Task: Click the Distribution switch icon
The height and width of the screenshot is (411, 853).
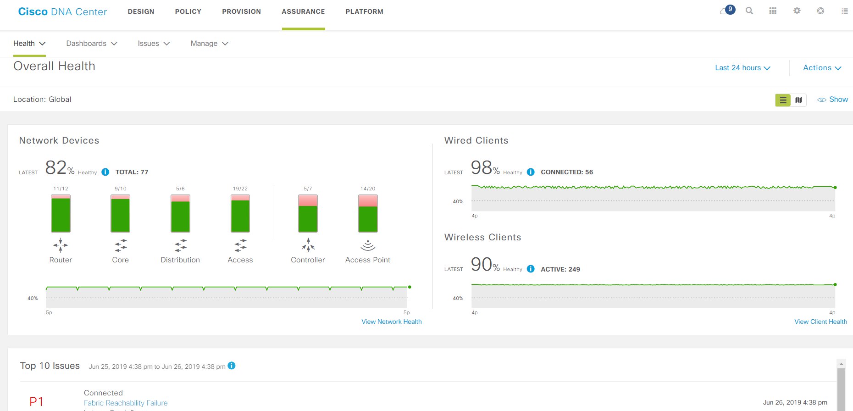Action: (x=181, y=245)
